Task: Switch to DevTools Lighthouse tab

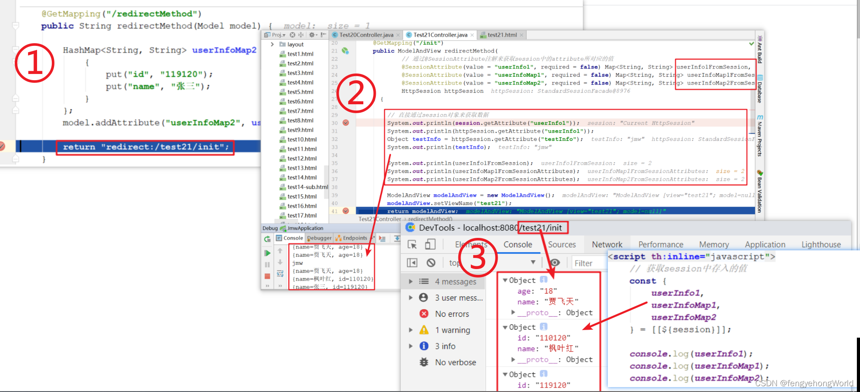Action: click(821, 245)
